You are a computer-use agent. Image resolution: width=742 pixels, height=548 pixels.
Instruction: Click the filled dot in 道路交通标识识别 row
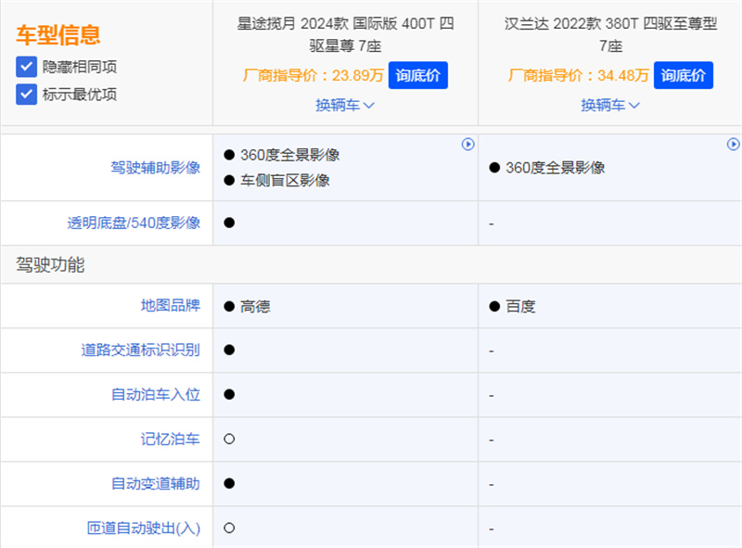[x=229, y=350]
